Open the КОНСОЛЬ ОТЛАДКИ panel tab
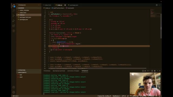The width and height of the screenshot is (173, 97). [x=73, y=71]
